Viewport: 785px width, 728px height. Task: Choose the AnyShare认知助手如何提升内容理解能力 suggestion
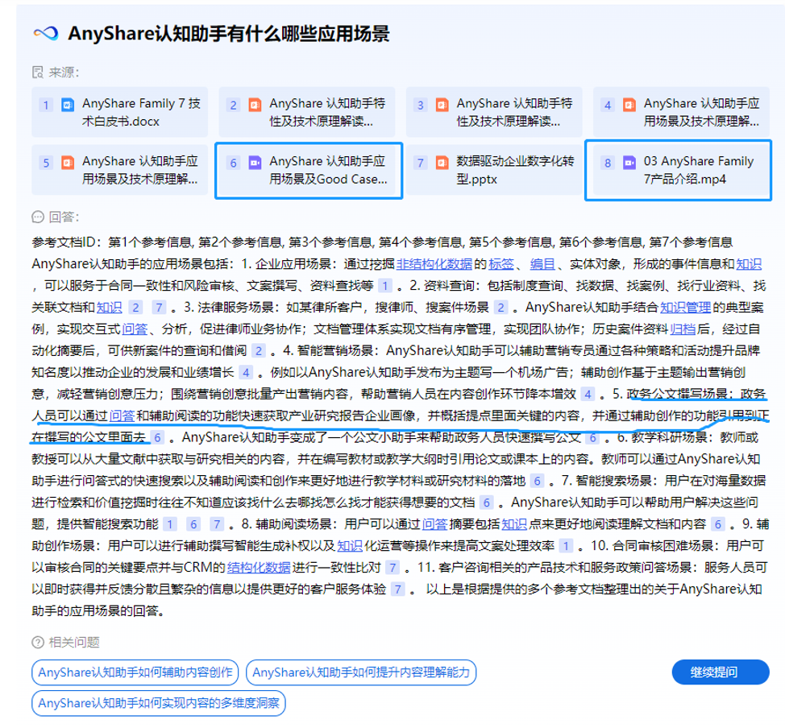(x=360, y=672)
